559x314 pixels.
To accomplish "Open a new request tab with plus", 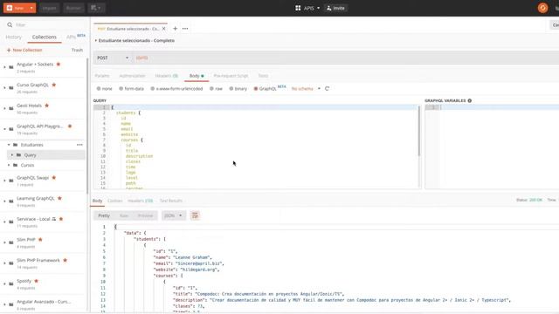I will tap(175, 29).
